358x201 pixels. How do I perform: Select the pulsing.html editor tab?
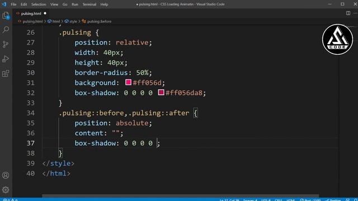pos(31,13)
